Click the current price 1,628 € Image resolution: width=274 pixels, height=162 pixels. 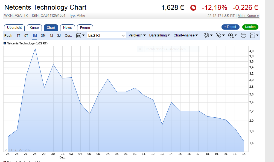[173, 8]
